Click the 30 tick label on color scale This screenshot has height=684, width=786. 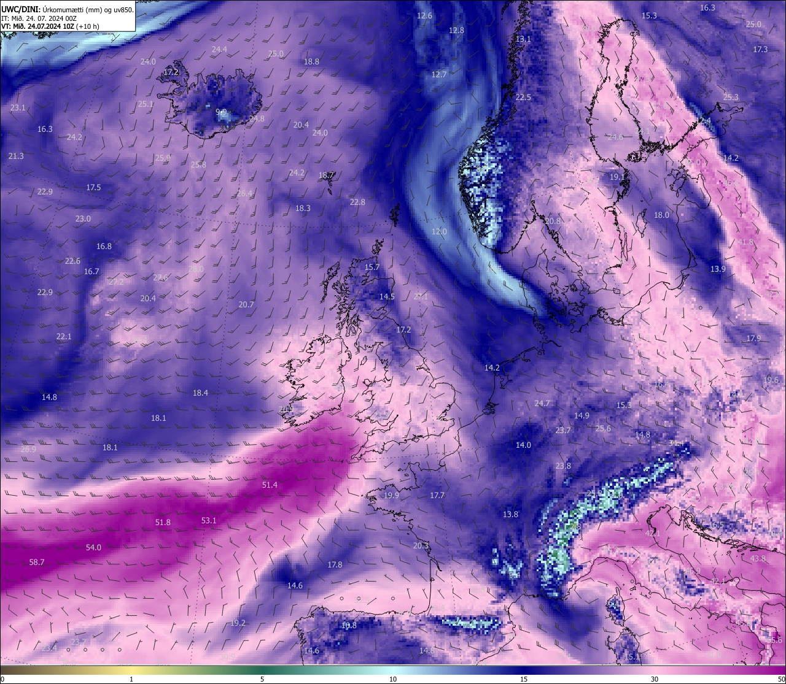pyautogui.click(x=655, y=679)
